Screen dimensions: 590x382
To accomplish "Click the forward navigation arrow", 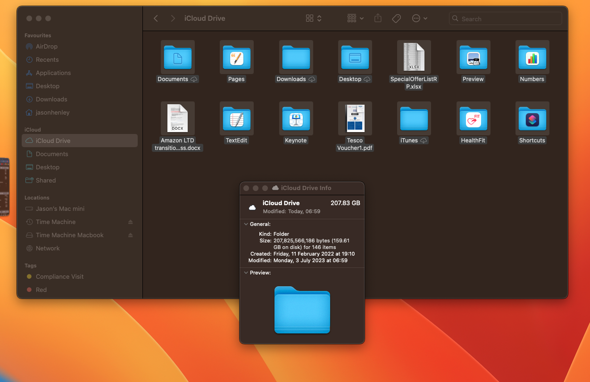I will [x=173, y=18].
